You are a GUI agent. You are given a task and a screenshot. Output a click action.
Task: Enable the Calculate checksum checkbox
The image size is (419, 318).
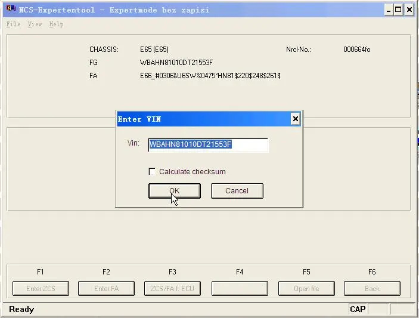152,171
